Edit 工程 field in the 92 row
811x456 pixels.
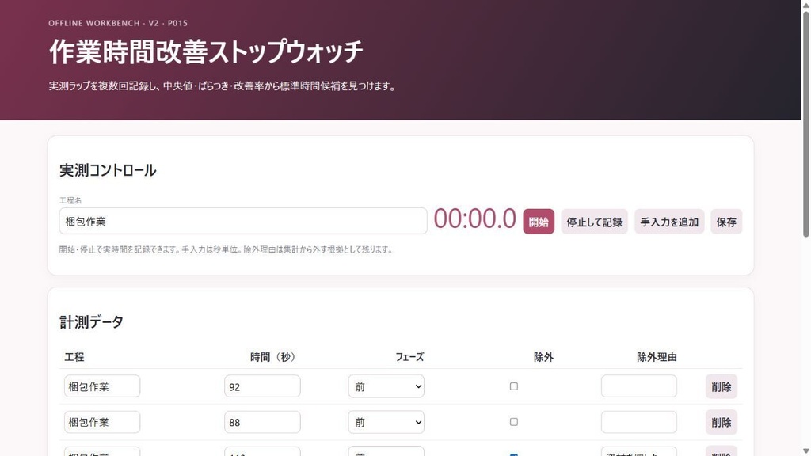coord(102,386)
